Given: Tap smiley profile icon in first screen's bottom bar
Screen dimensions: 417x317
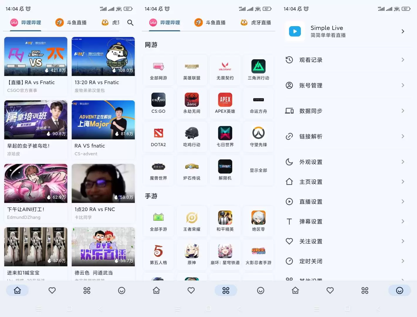Looking at the screenshot, I should [x=121, y=291].
